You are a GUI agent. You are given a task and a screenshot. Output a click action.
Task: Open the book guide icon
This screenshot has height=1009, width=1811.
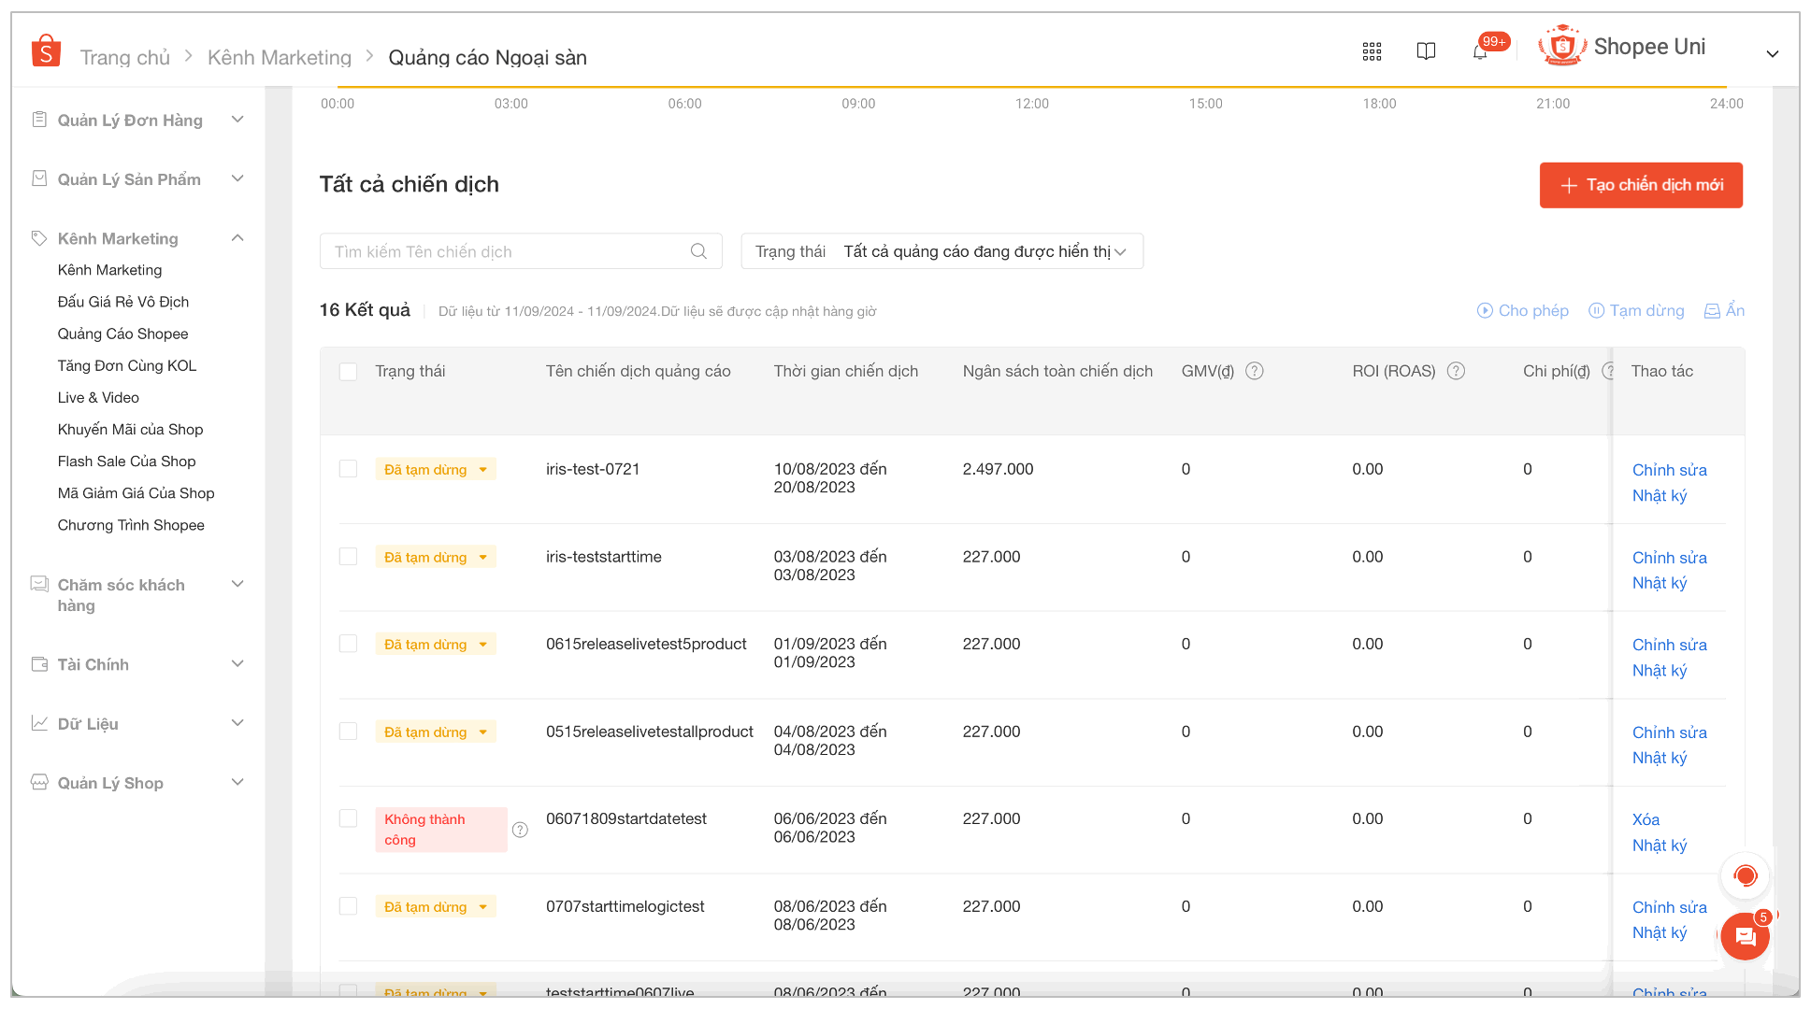point(1426,51)
